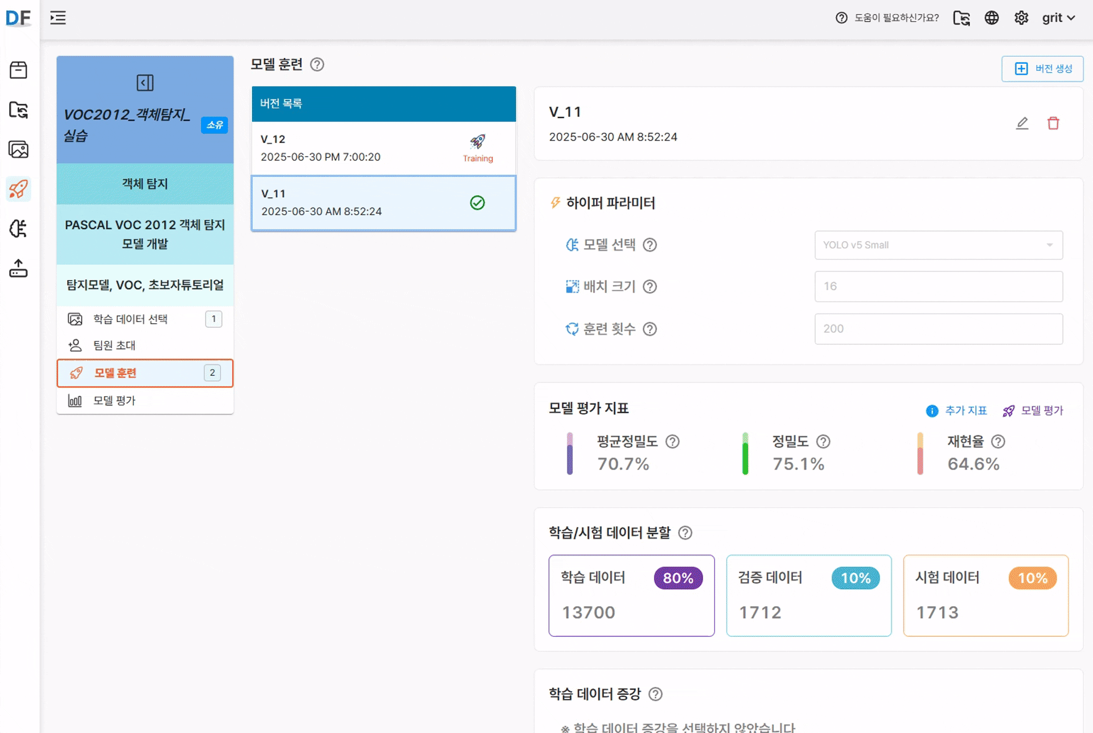Screen dimensions: 1093x733
Task: Select 모델 평가 menu item
Action: point(145,401)
